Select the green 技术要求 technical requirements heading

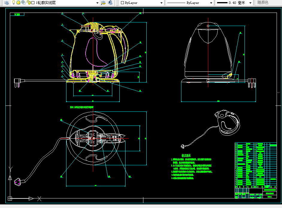pos(186,155)
